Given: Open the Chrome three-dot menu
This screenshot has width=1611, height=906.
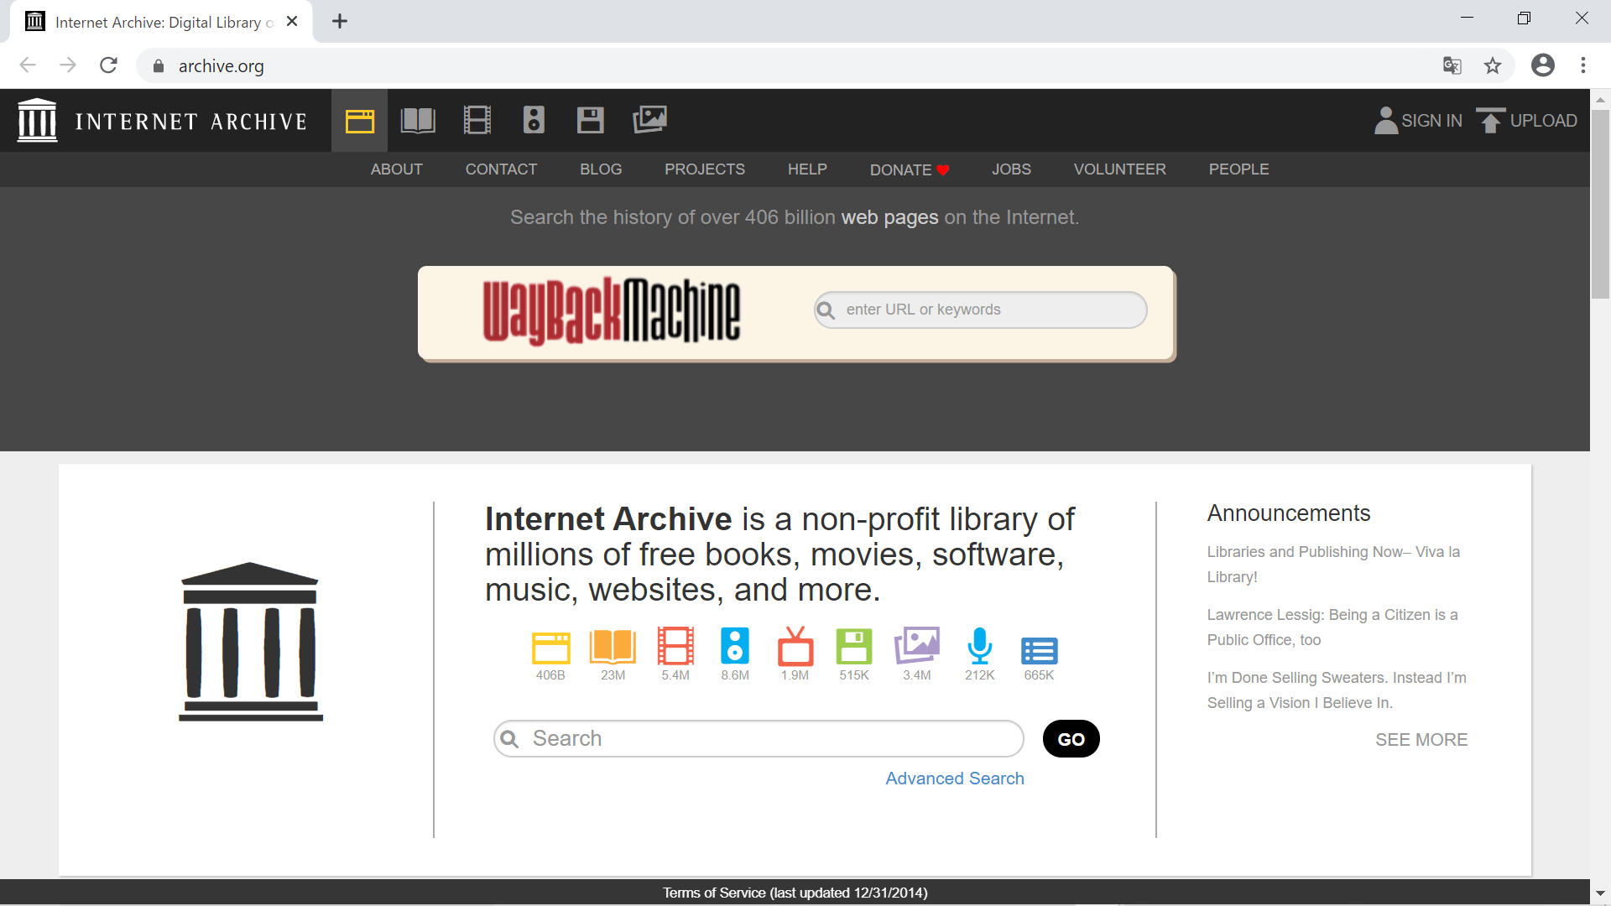Looking at the screenshot, I should click(x=1583, y=65).
